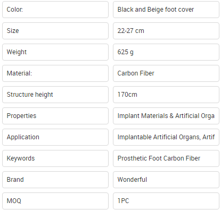Click the Application label field
This screenshot has width=221, height=210.
pyautogui.click(x=55, y=137)
